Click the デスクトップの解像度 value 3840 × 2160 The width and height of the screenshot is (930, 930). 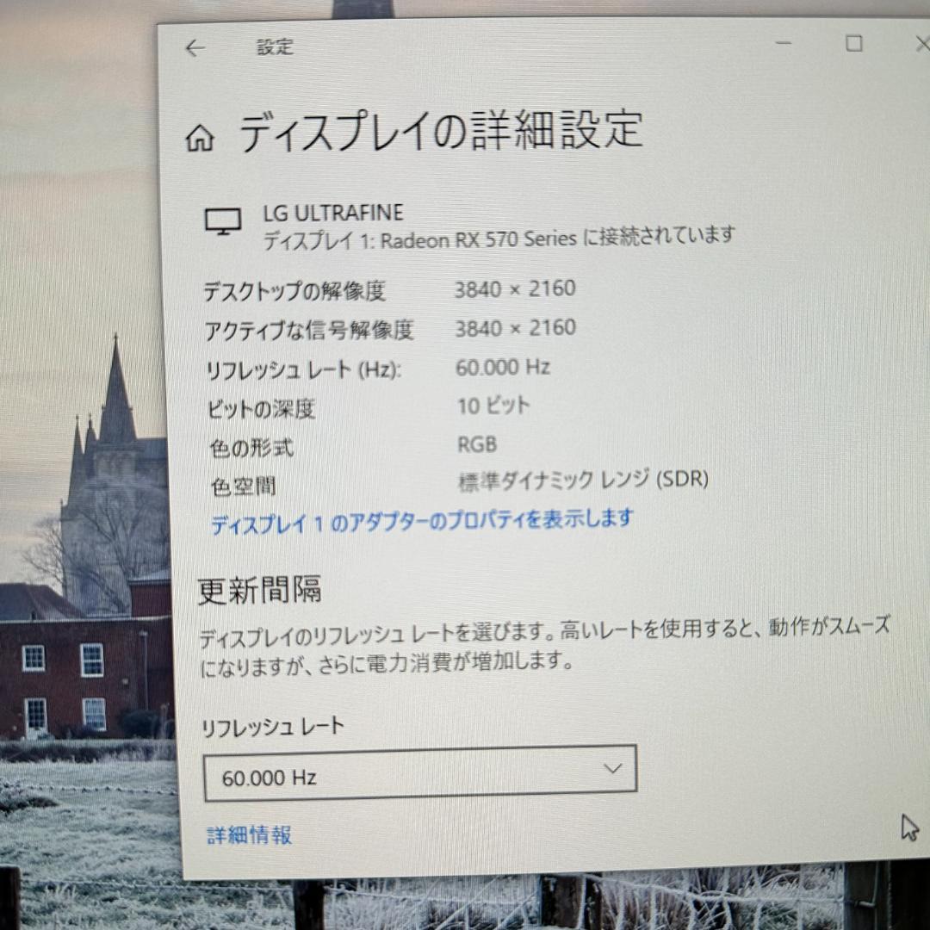[514, 289]
